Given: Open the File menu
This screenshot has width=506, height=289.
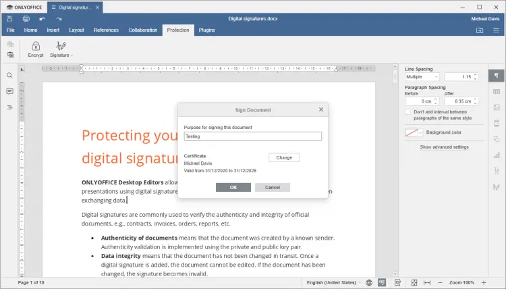Looking at the screenshot, I should tap(11, 30).
